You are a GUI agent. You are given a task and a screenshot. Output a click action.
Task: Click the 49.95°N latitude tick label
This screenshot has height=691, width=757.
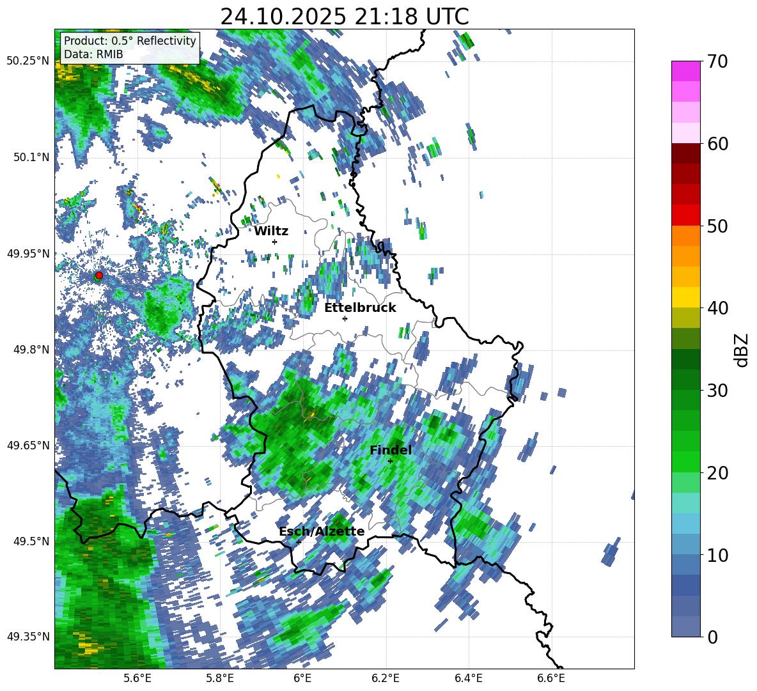28,254
